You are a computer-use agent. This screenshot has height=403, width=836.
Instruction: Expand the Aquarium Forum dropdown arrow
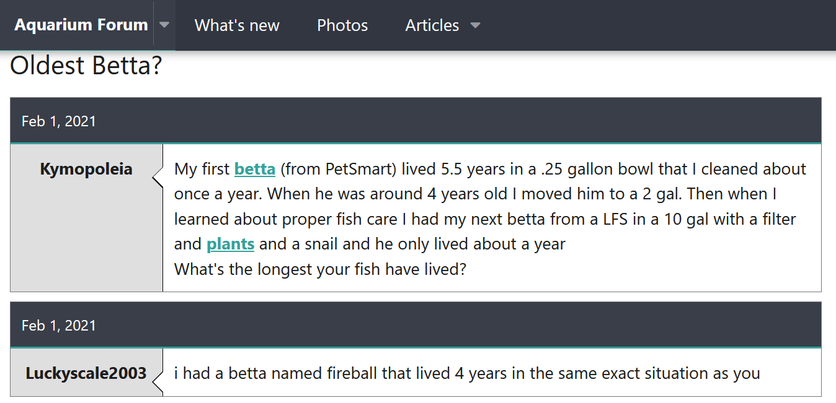164,25
